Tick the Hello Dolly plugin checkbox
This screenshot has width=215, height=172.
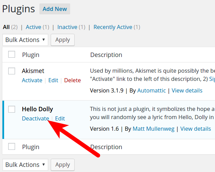pyautogui.click(x=12, y=109)
